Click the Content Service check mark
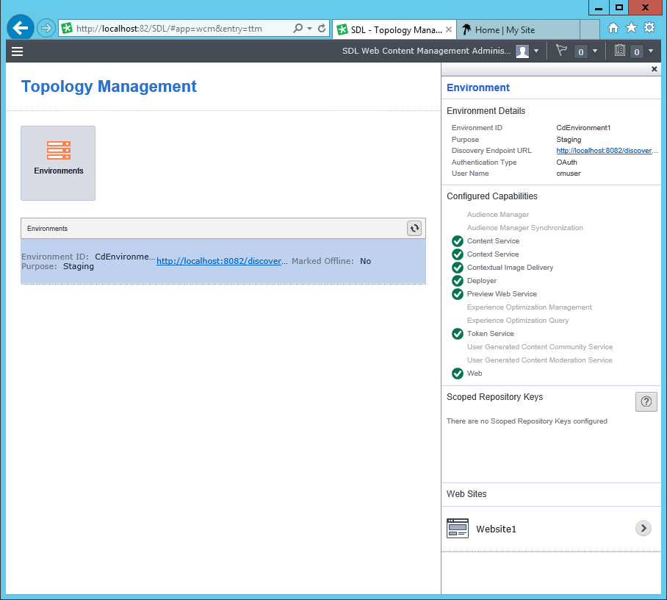Screen dimensions: 667x600 pos(458,241)
